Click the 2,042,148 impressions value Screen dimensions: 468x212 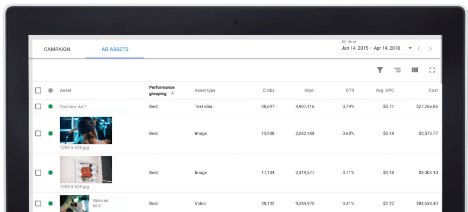coord(305,134)
